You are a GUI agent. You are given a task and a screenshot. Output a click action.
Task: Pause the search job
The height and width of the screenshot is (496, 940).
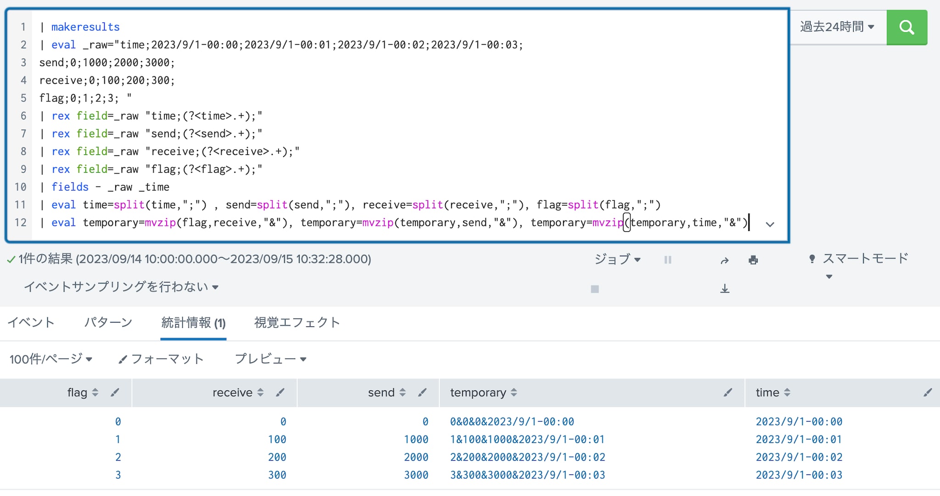(x=668, y=260)
